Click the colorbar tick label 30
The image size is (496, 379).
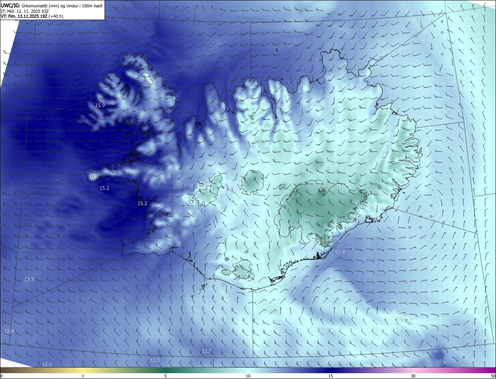[x=413, y=376]
